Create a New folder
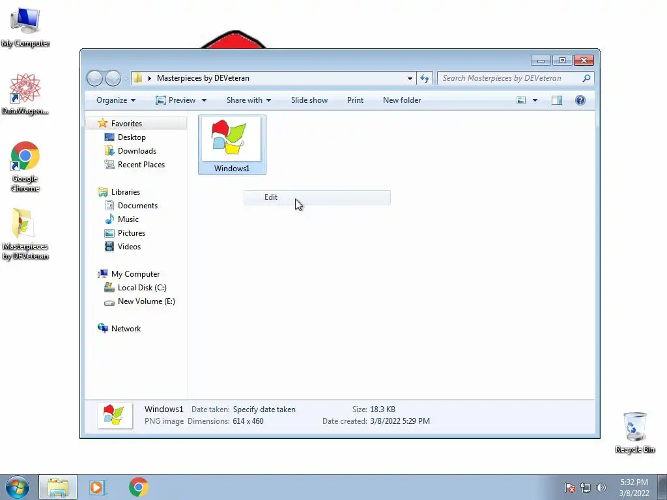The width and height of the screenshot is (667, 500). click(402, 100)
